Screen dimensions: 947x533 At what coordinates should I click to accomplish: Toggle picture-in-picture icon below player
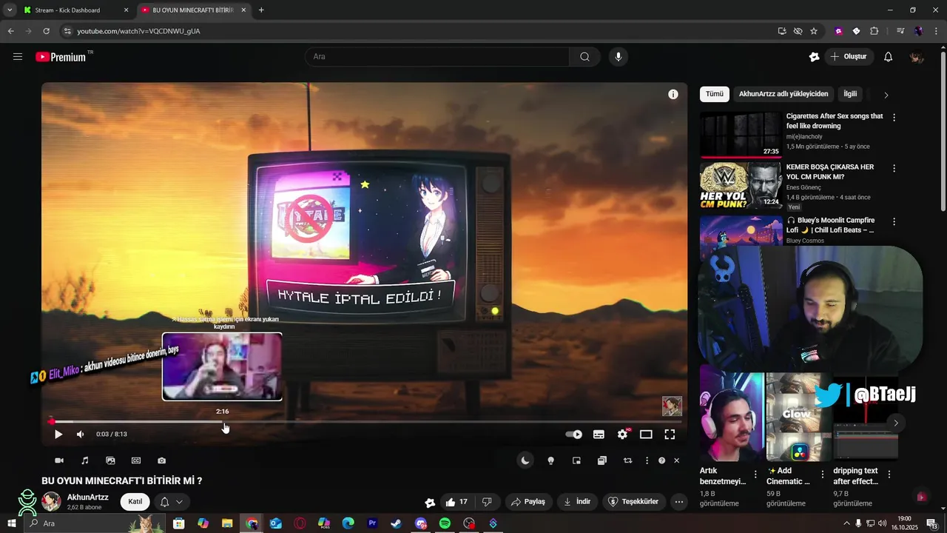pyautogui.click(x=576, y=460)
